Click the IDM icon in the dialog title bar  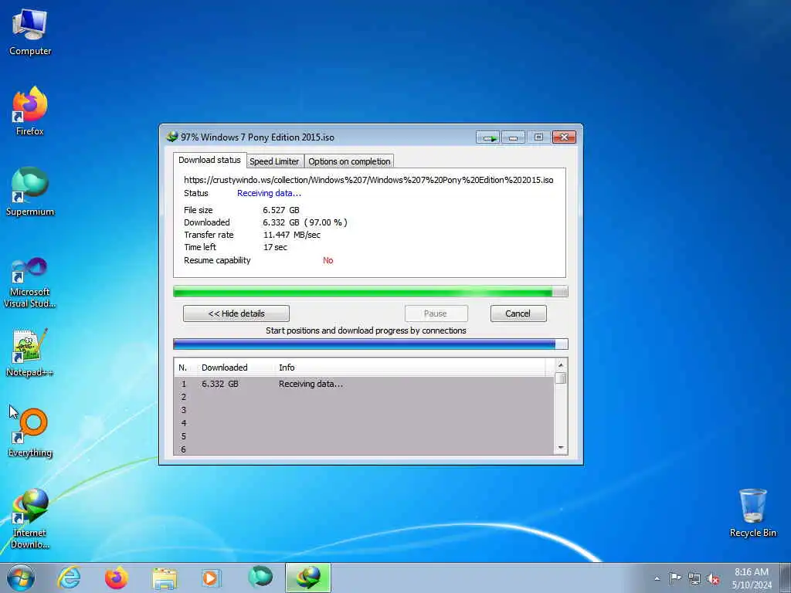(172, 137)
